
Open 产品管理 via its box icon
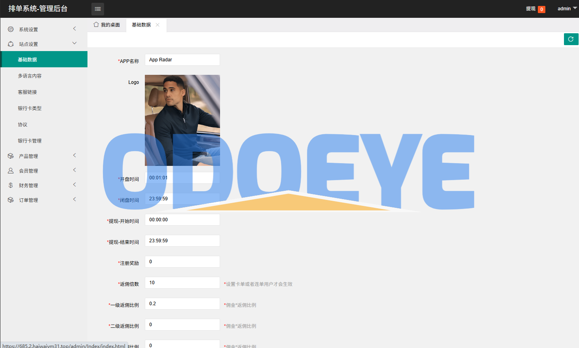click(x=10, y=156)
